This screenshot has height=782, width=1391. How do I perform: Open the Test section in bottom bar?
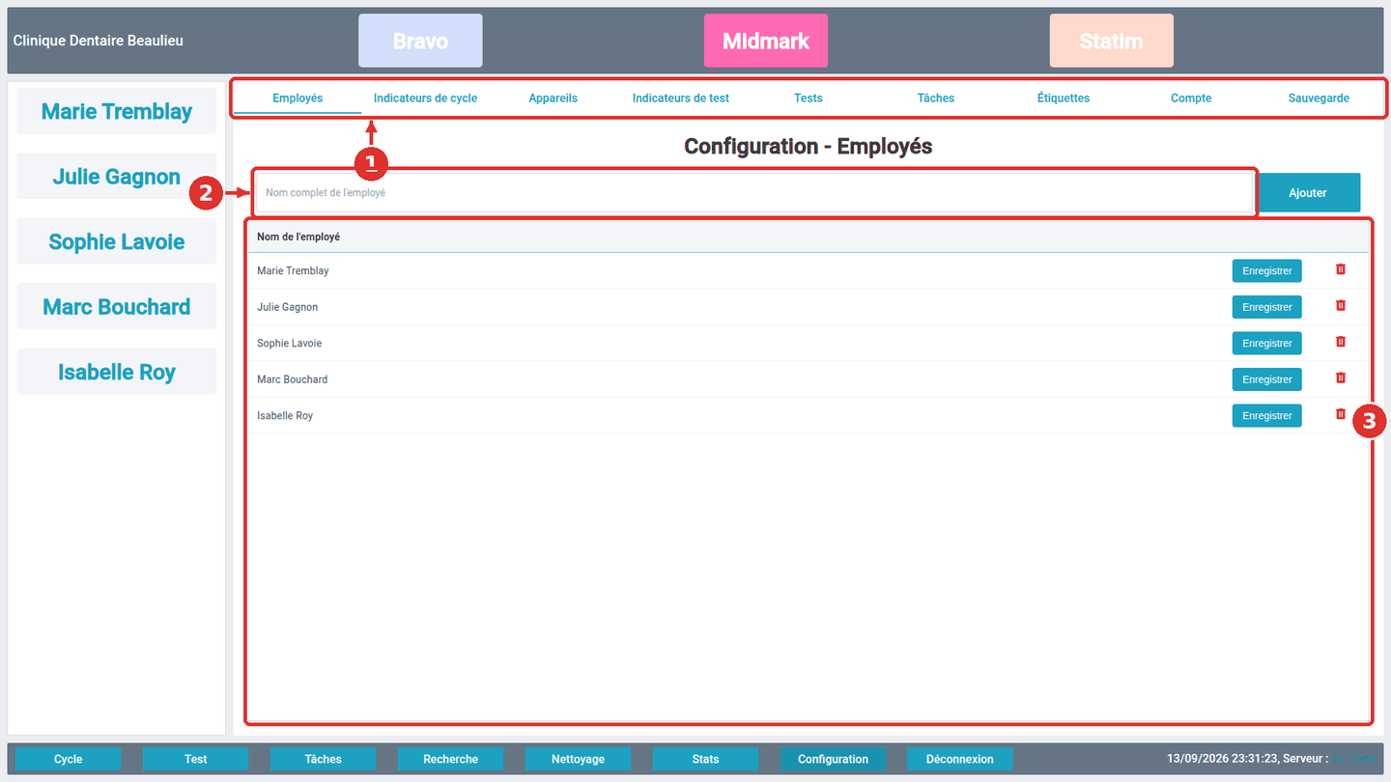[x=196, y=759]
